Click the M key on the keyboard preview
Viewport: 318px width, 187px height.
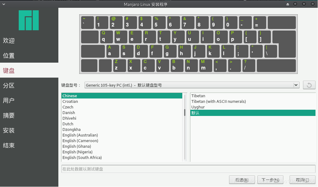[x=206, y=66]
